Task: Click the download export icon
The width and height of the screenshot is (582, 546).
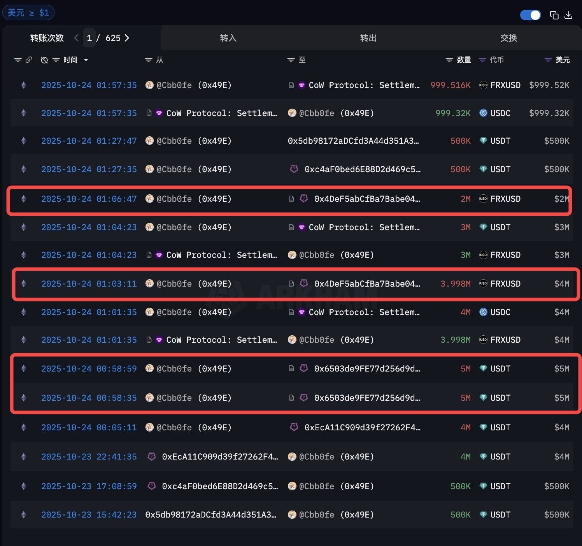Action: tap(568, 15)
